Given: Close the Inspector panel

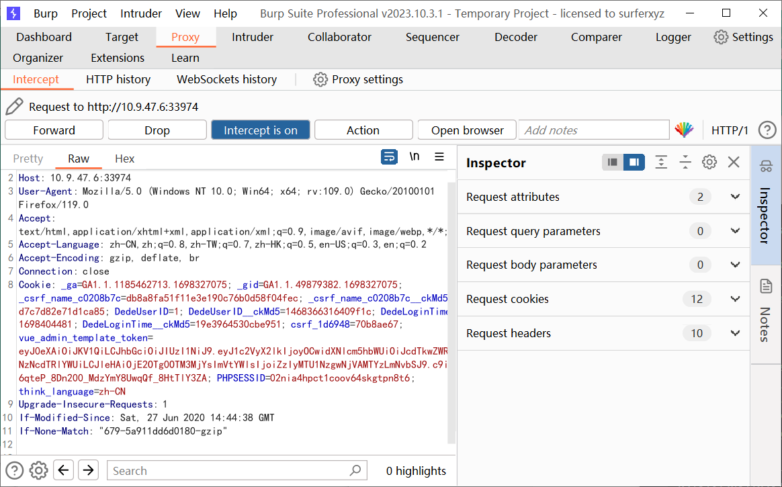Looking at the screenshot, I should [734, 162].
